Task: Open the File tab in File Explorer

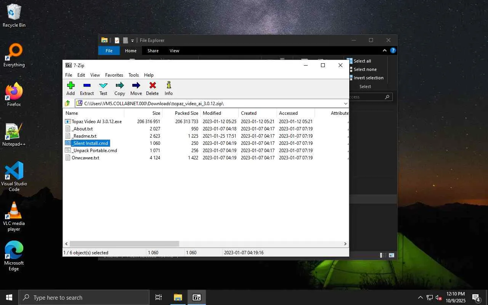Action: point(109,51)
